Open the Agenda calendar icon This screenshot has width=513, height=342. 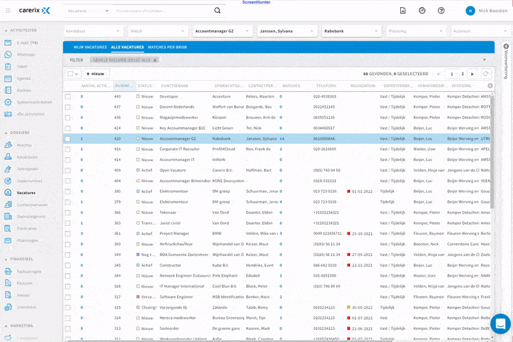[8, 78]
